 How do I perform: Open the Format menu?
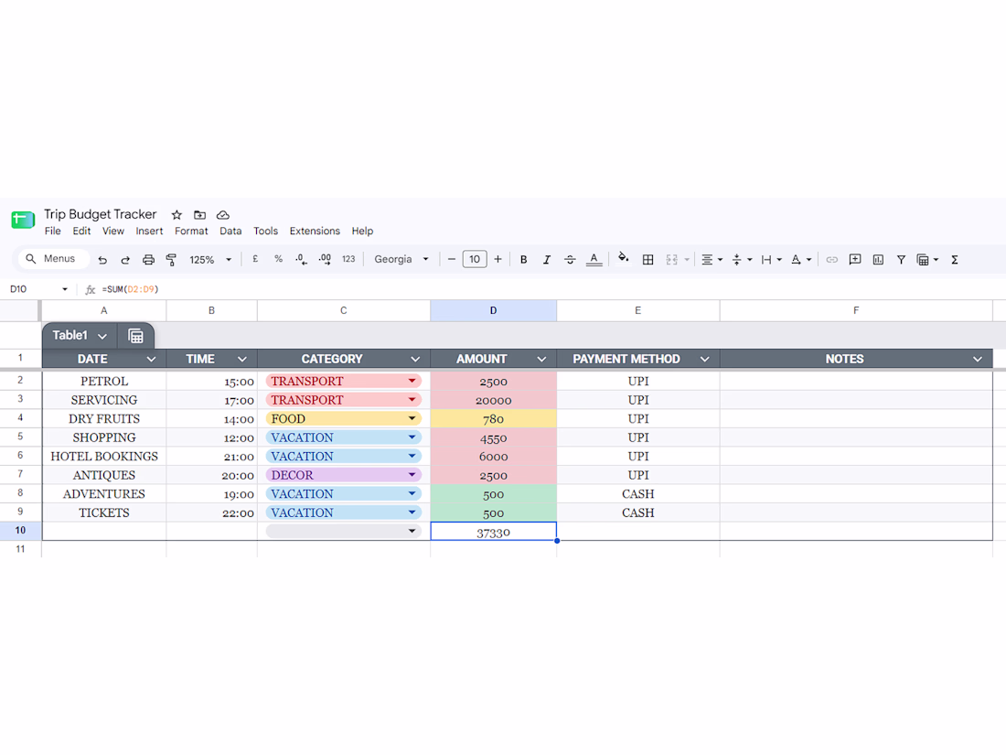click(x=191, y=232)
